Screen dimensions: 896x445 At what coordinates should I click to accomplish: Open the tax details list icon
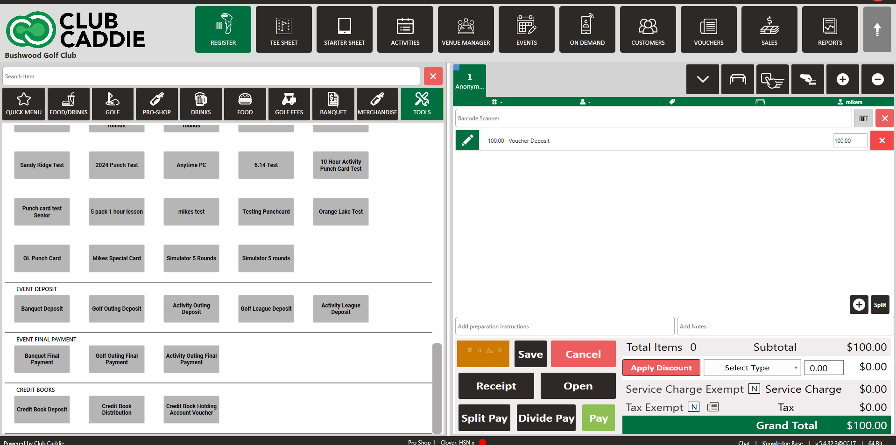713,407
